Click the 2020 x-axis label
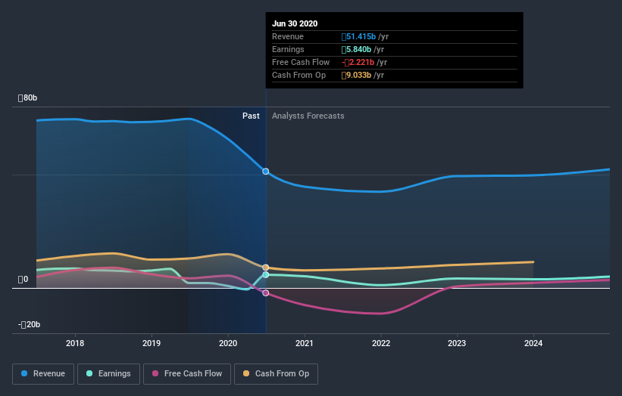The height and width of the screenshot is (396, 622). [x=228, y=343]
